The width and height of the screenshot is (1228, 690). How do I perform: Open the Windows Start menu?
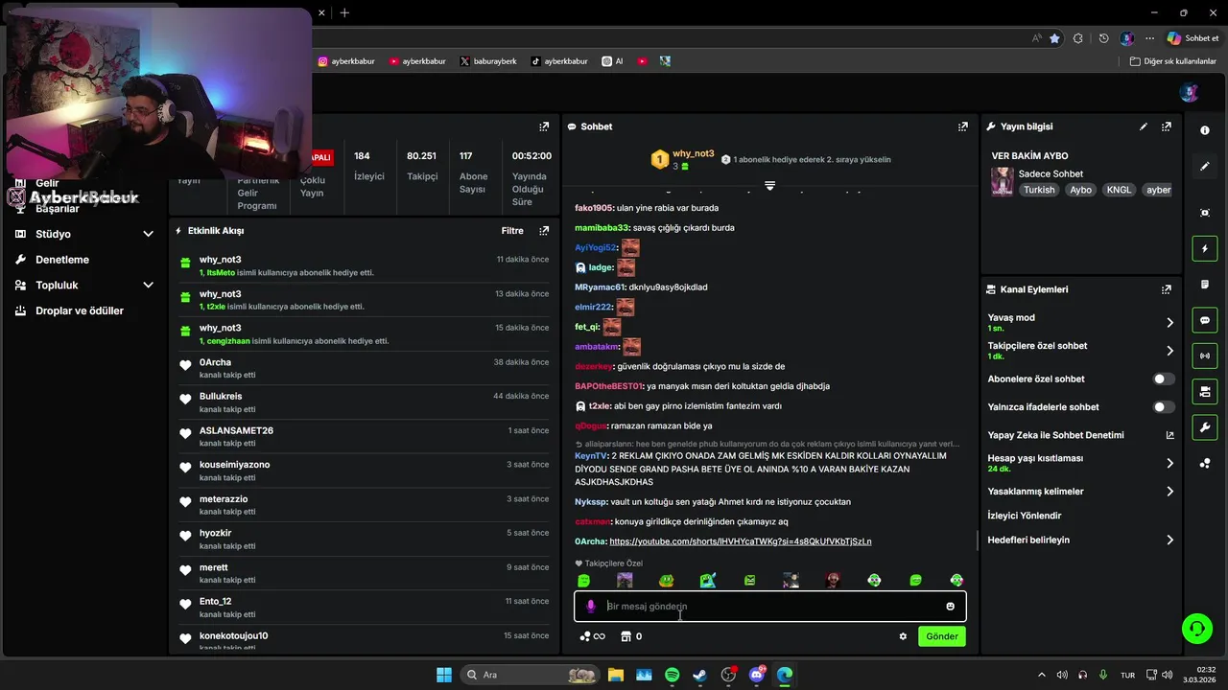pyautogui.click(x=444, y=675)
